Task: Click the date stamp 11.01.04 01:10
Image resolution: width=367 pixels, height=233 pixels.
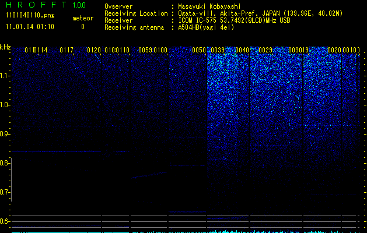Action: coord(30,27)
